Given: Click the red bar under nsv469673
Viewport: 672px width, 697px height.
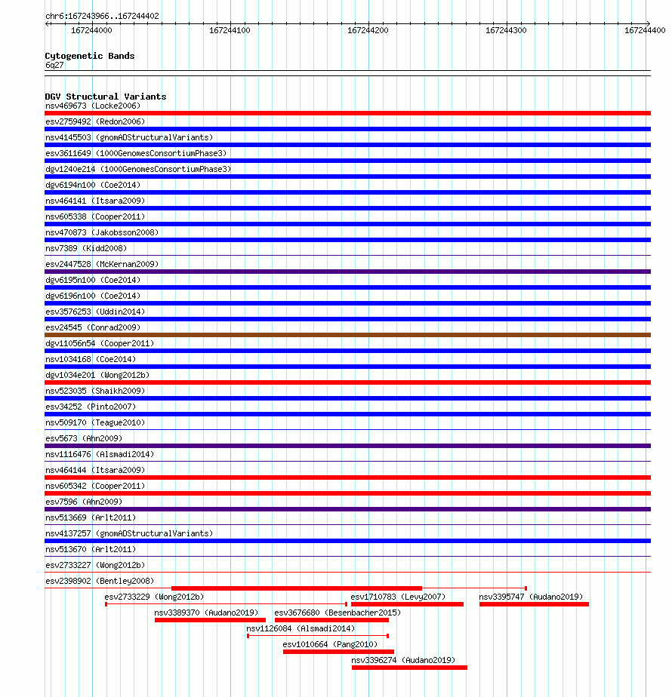Looking at the screenshot, I should [x=347, y=113].
